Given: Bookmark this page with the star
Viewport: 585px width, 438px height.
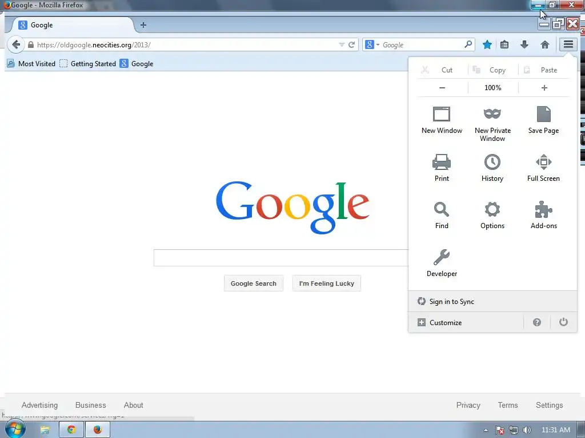Looking at the screenshot, I should (487, 44).
